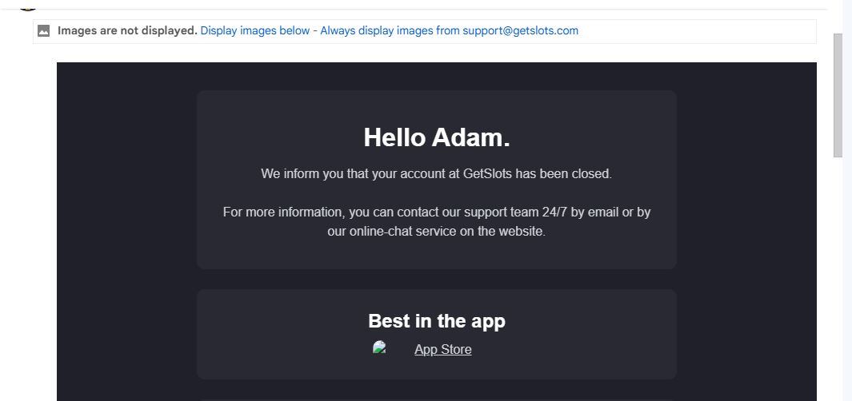Open the App Store link
This screenshot has height=401, width=852.
tap(443, 349)
